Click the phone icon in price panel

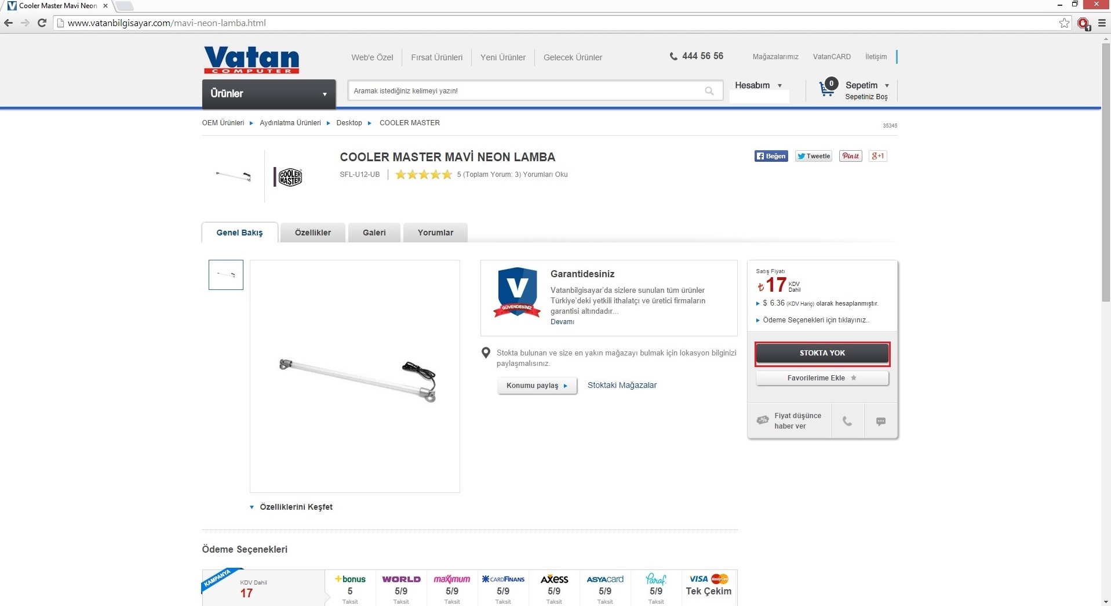pyautogui.click(x=847, y=422)
